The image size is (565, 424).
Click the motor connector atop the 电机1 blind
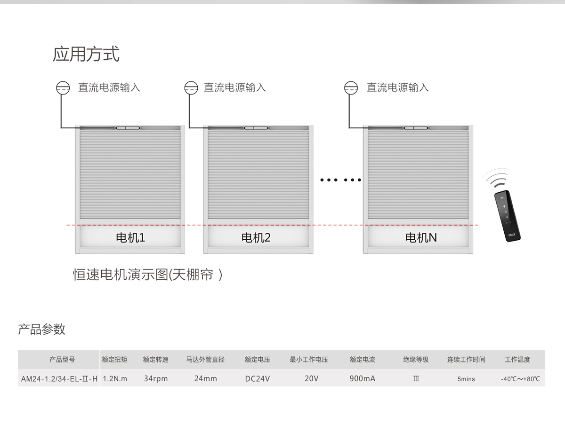point(128,128)
